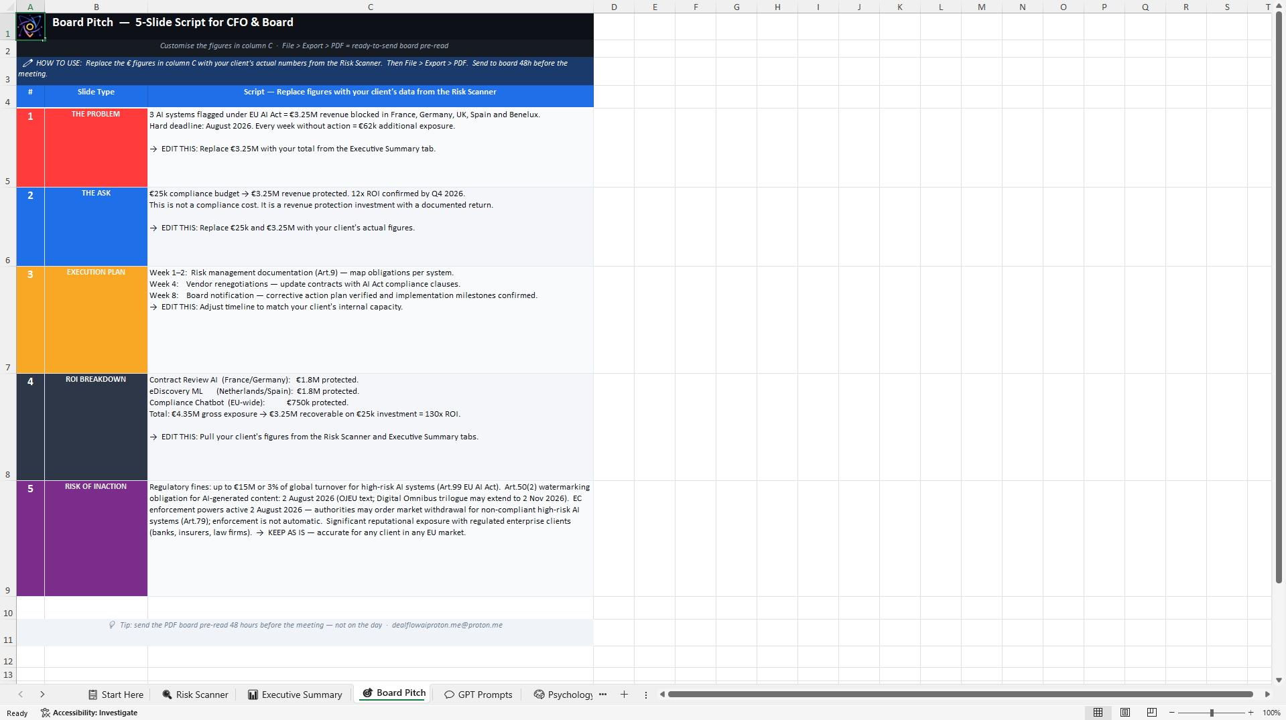Viewport: 1286px width, 720px height.
Task: Open the Risk Scanner sheet tab
Action: [196, 695]
